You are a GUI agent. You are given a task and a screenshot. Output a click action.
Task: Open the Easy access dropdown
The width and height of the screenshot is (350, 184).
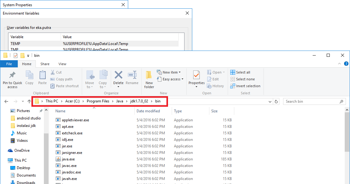point(170,79)
